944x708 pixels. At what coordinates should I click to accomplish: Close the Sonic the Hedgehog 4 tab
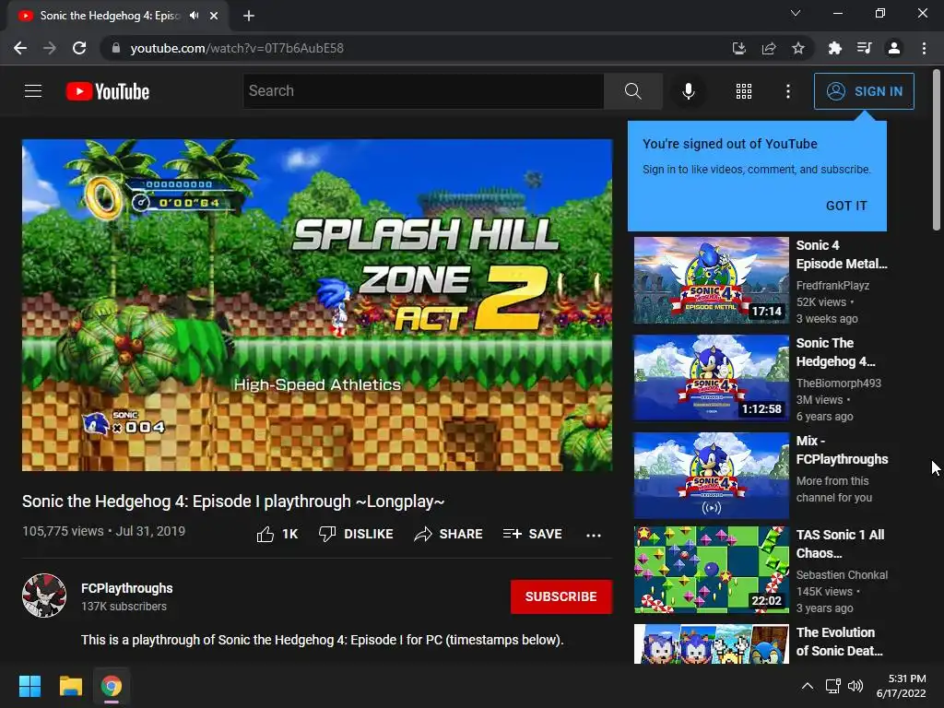coord(214,16)
